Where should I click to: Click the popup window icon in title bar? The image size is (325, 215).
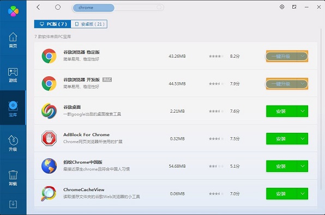pyautogui.click(x=294, y=7)
